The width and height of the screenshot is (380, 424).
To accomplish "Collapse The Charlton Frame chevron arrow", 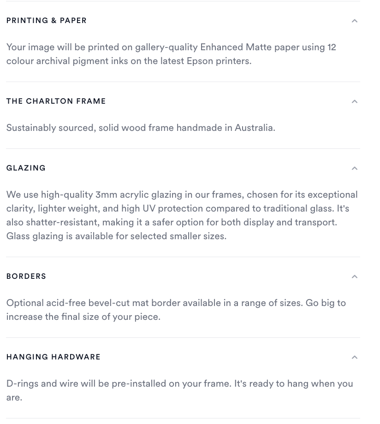I will pos(354,101).
